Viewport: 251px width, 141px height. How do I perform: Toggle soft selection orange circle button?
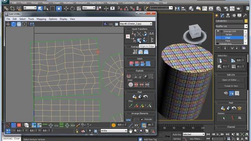pyautogui.click(x=113, y=125)
